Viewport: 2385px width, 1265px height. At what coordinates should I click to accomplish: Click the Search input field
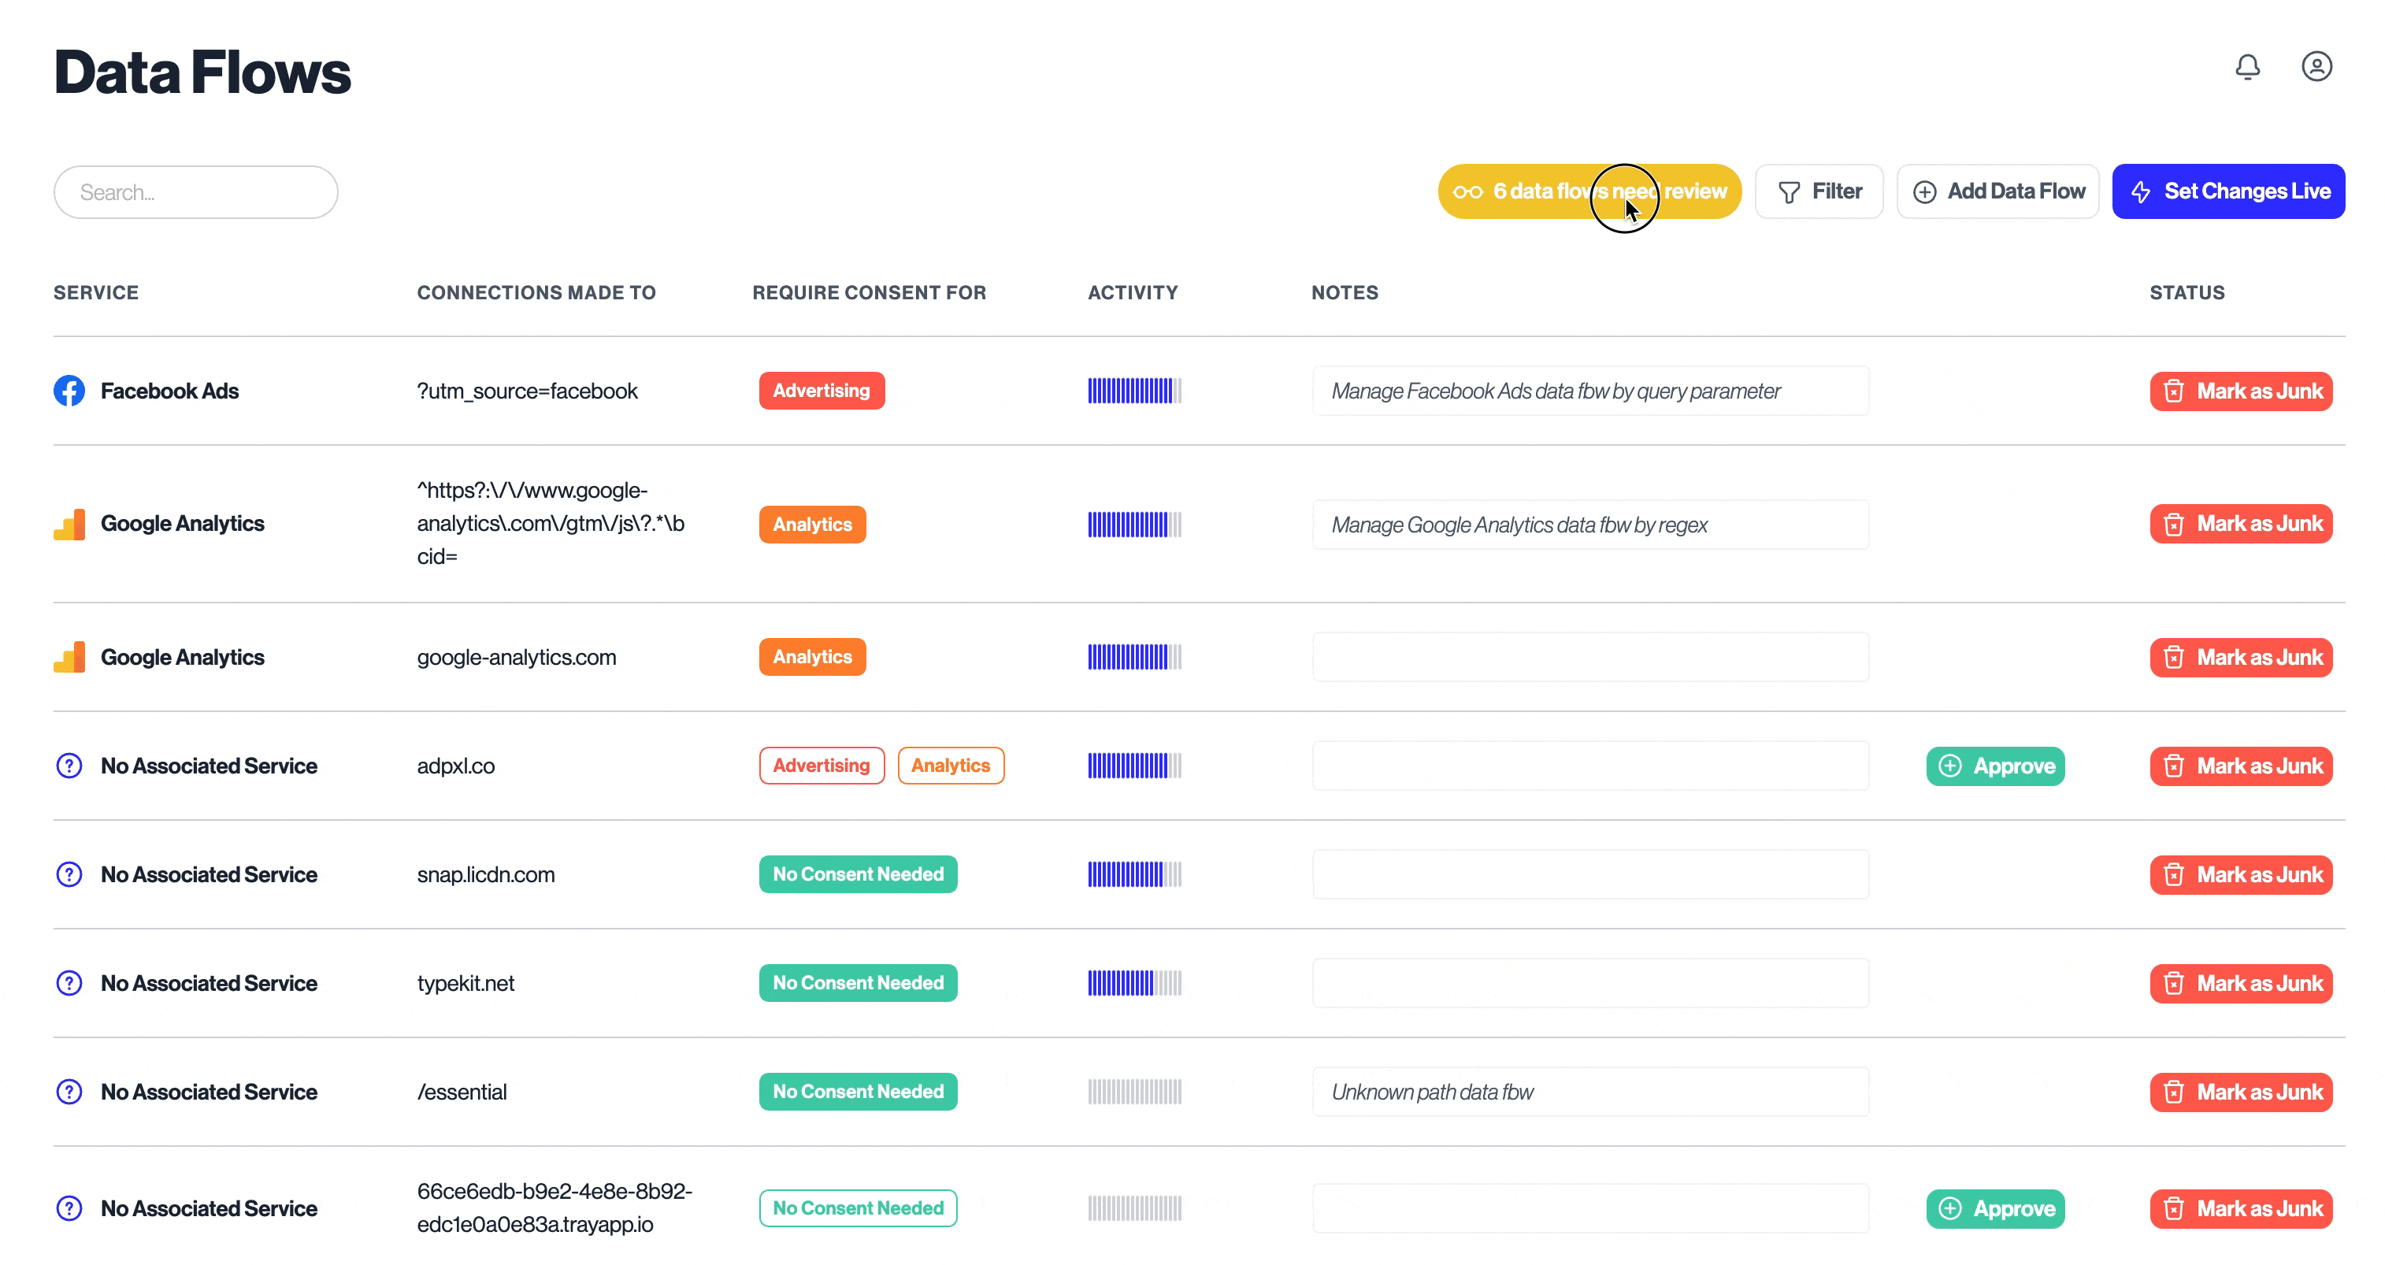click(195, 193)
